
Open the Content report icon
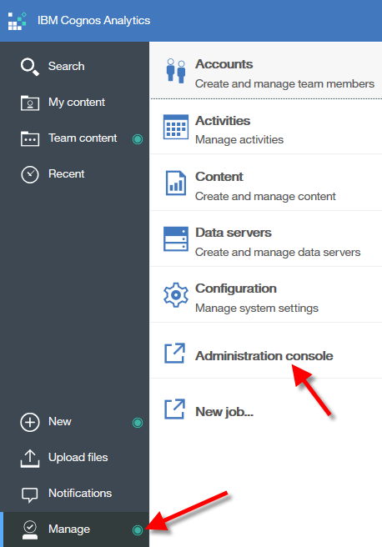(176, 183)
